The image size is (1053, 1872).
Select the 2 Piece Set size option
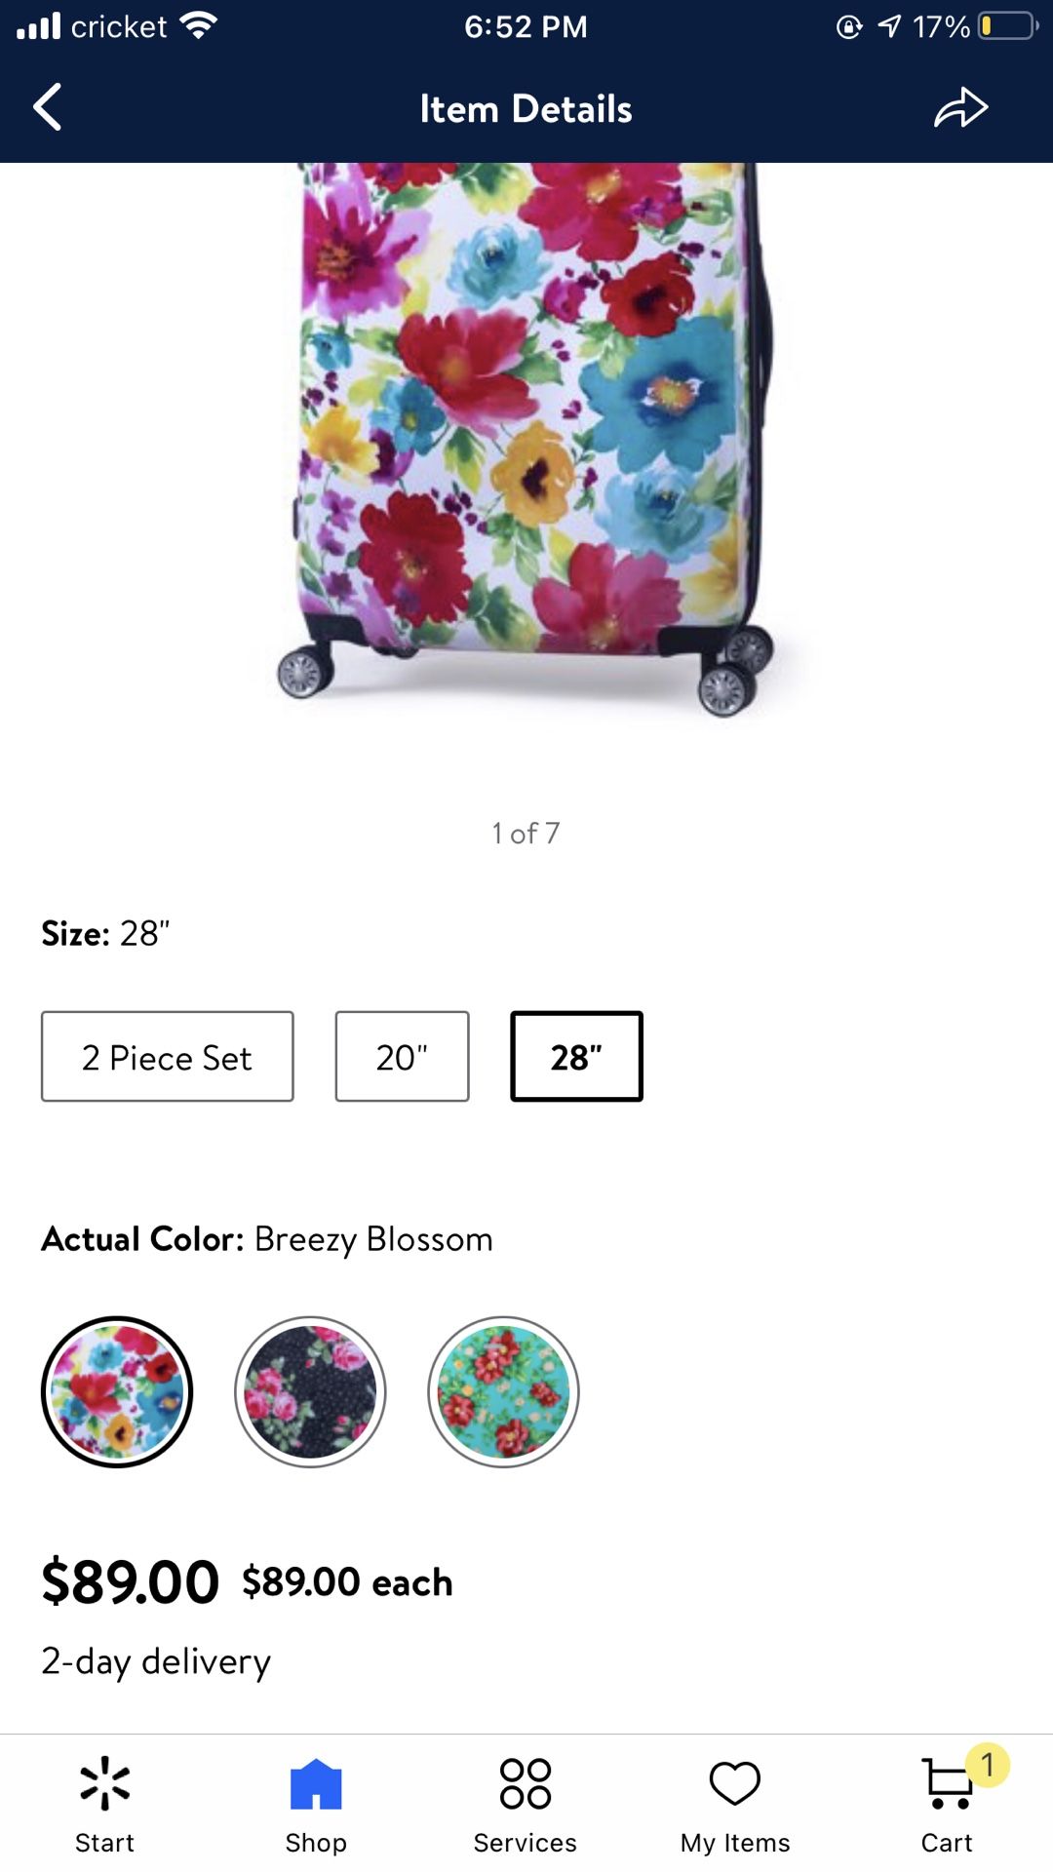coord(168,1057)
